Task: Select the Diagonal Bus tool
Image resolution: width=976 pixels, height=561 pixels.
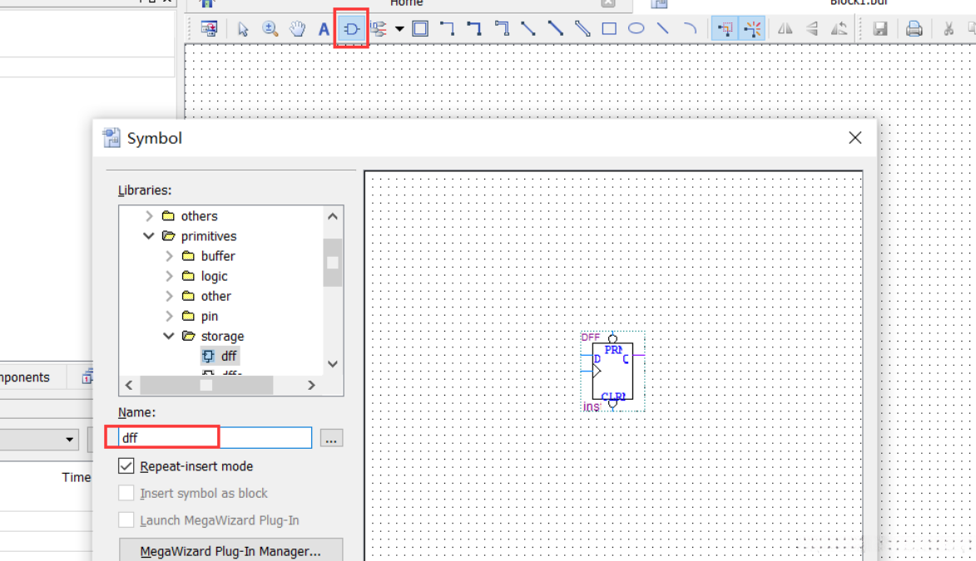Action: [555, 28]
